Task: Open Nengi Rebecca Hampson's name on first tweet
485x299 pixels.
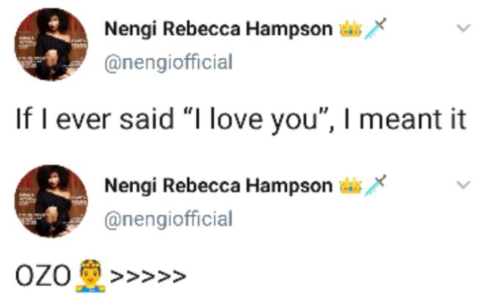Action: point(218,30)
